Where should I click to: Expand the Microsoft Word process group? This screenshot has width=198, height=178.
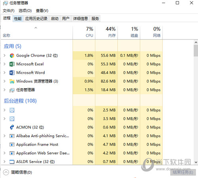[4, 72]
